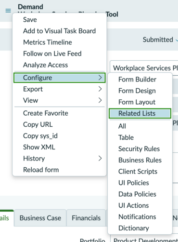This screenshot has width=178, height=242.
Task: Choose Business Rules entry
Action: tap(140, 160)
